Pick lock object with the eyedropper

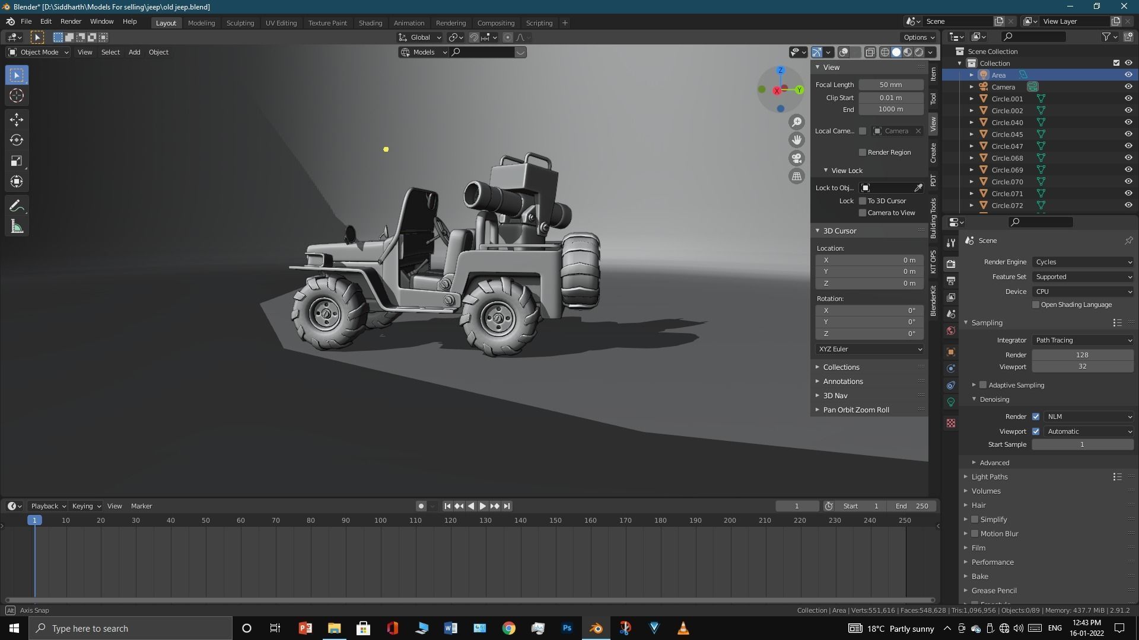pyautogui.click(x=918, y=188)
